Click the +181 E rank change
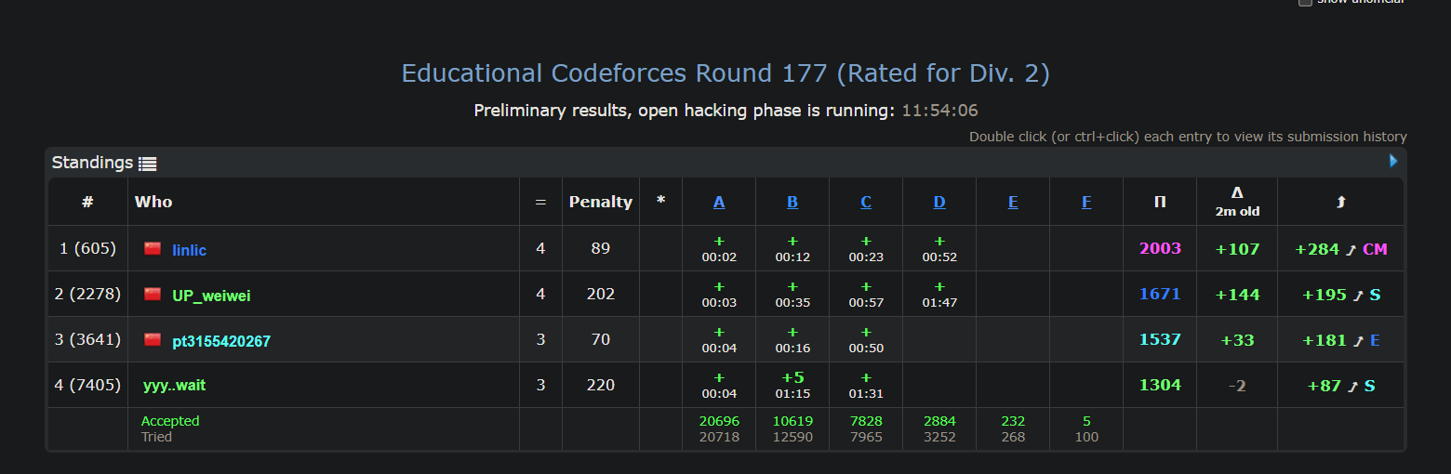The image size is (1451, 474). pos(1341,340)
